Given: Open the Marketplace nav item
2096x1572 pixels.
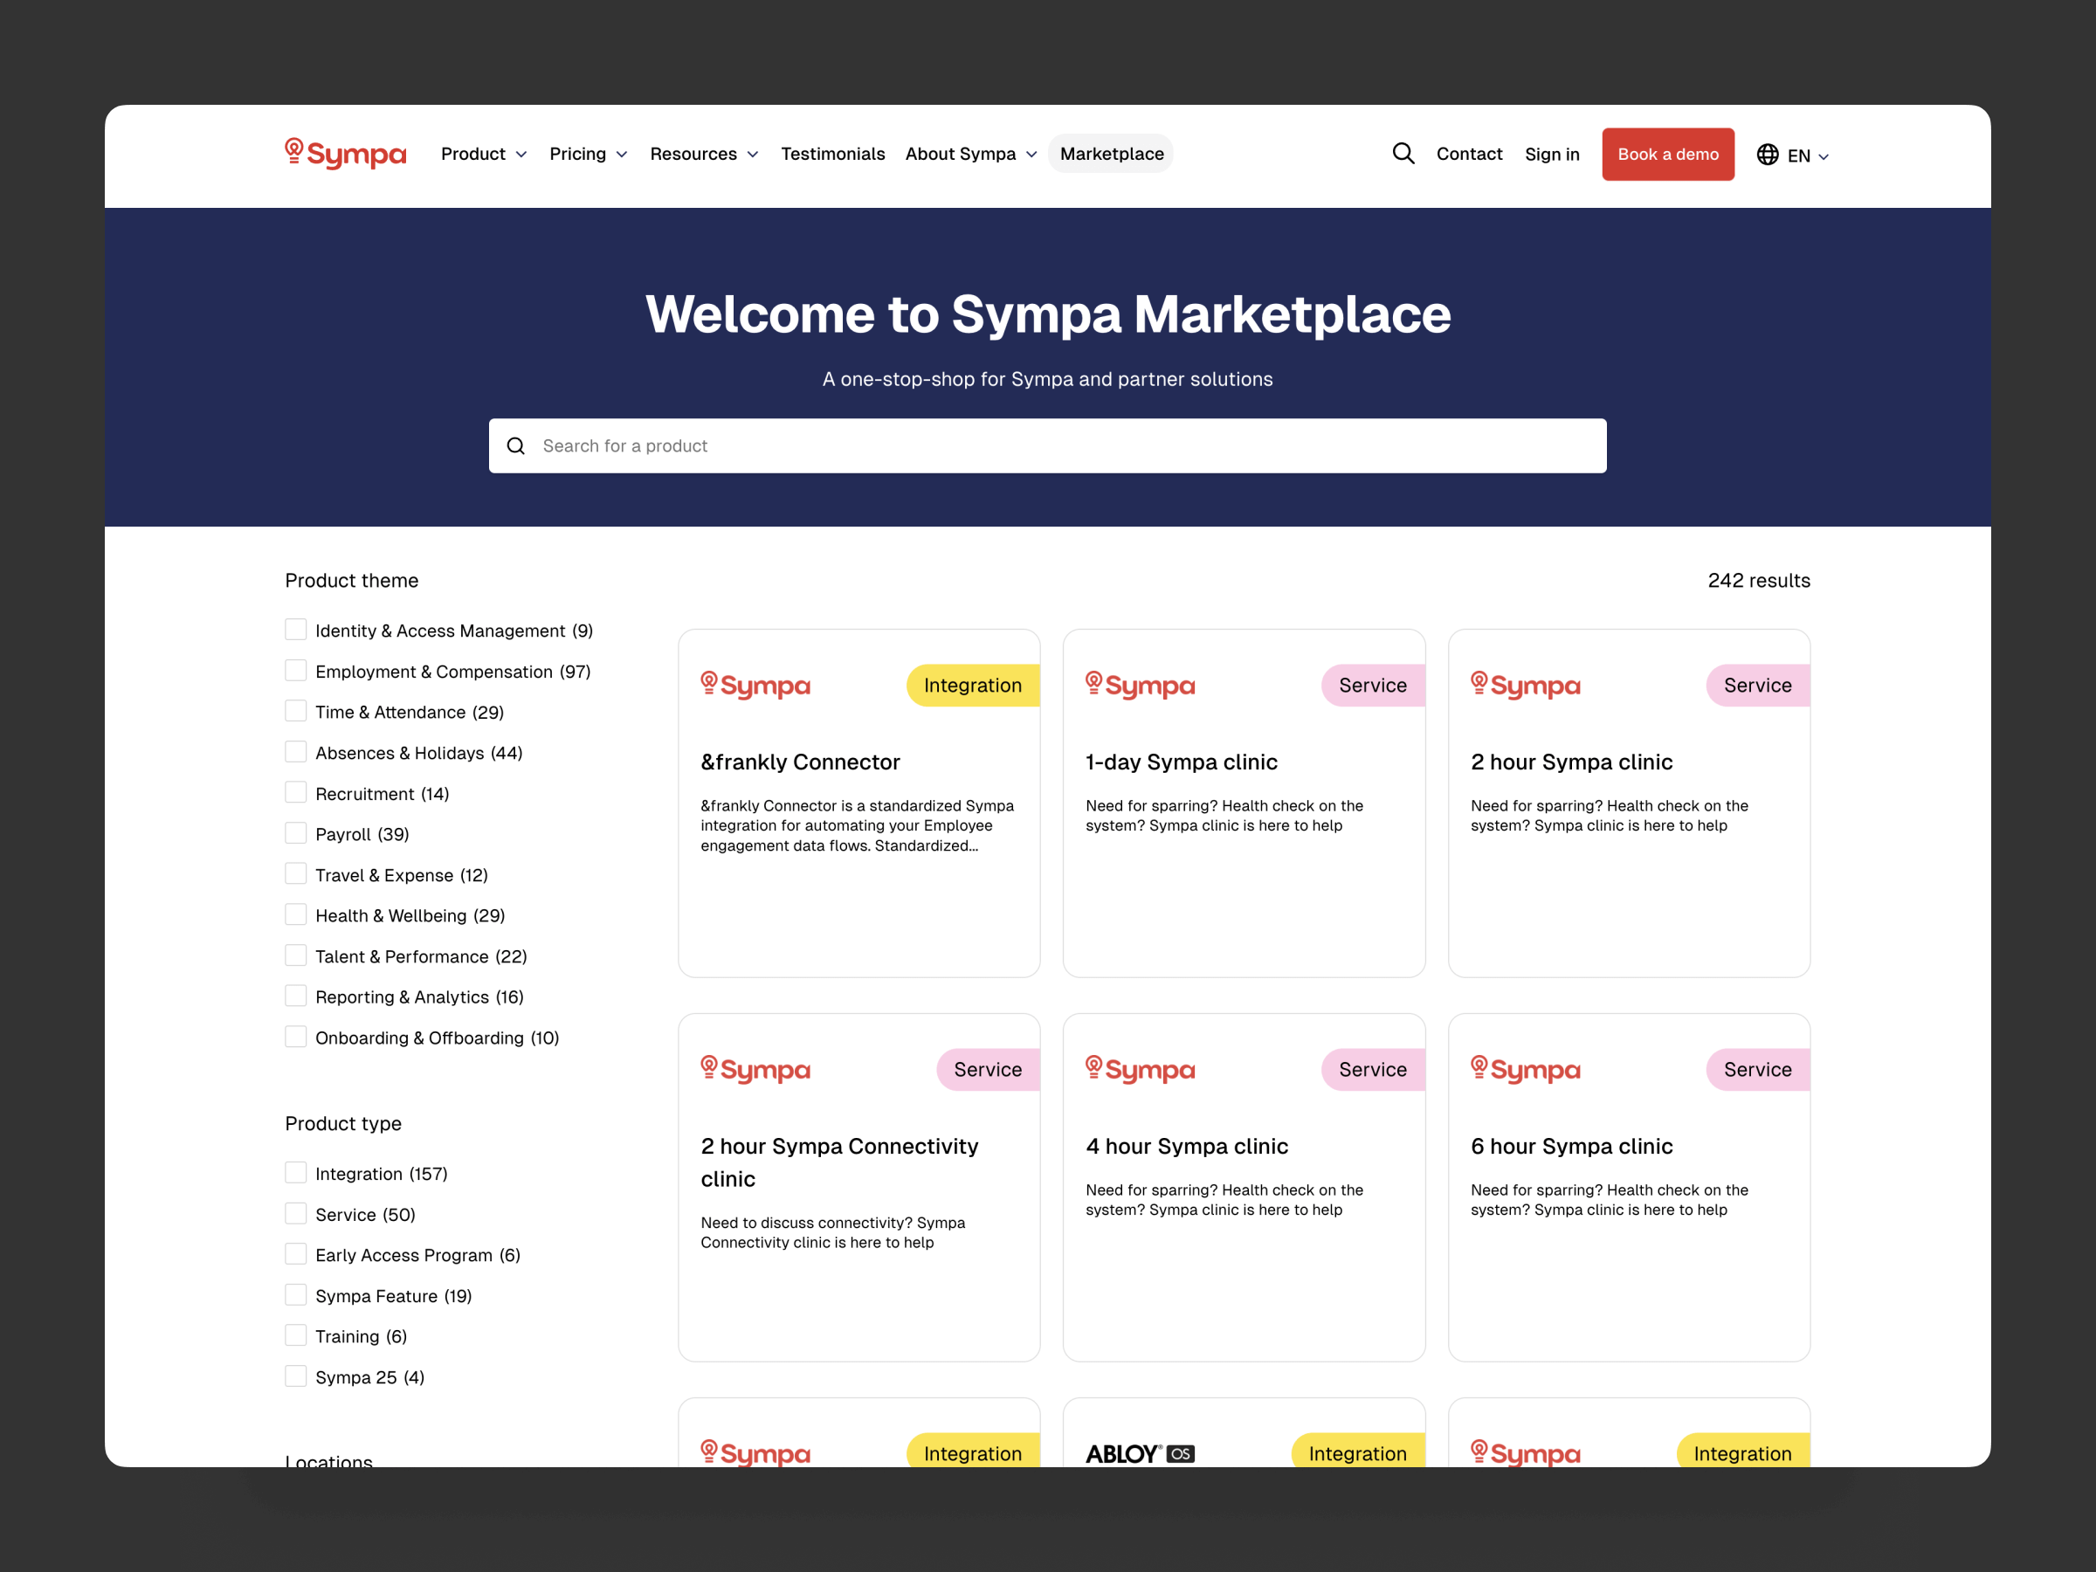Looking at the screenshot, I should point(1112,154).
